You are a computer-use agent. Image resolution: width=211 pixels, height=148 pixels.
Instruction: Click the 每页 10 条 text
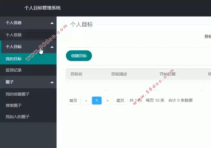coord(155,100)
